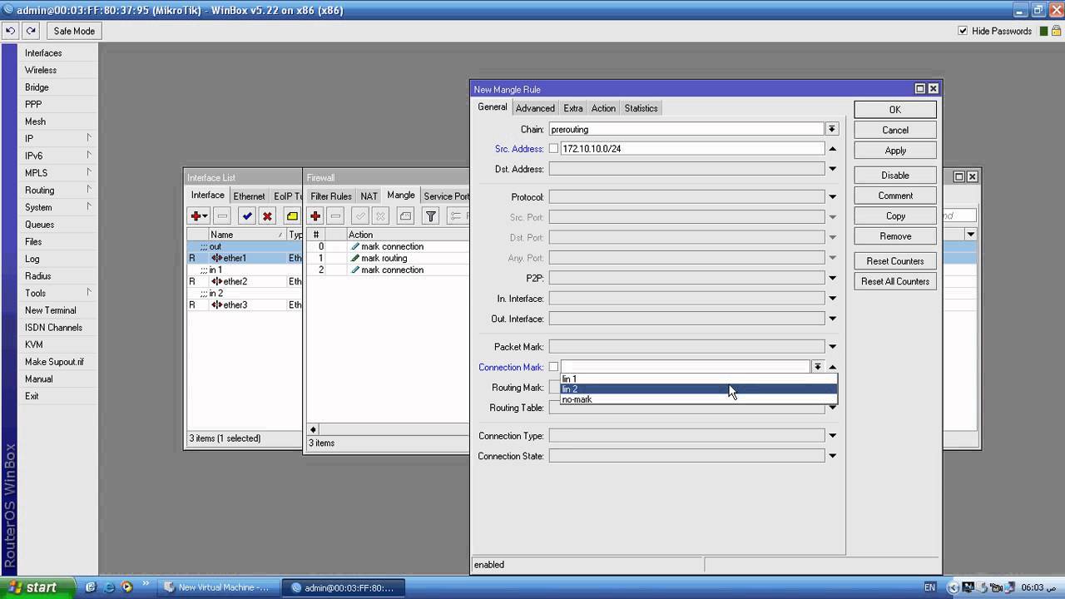Collapse the Src. Address field arrow
Image resolution: width=1065 pixels, height=599 pixels.
(x=832, y=149)
